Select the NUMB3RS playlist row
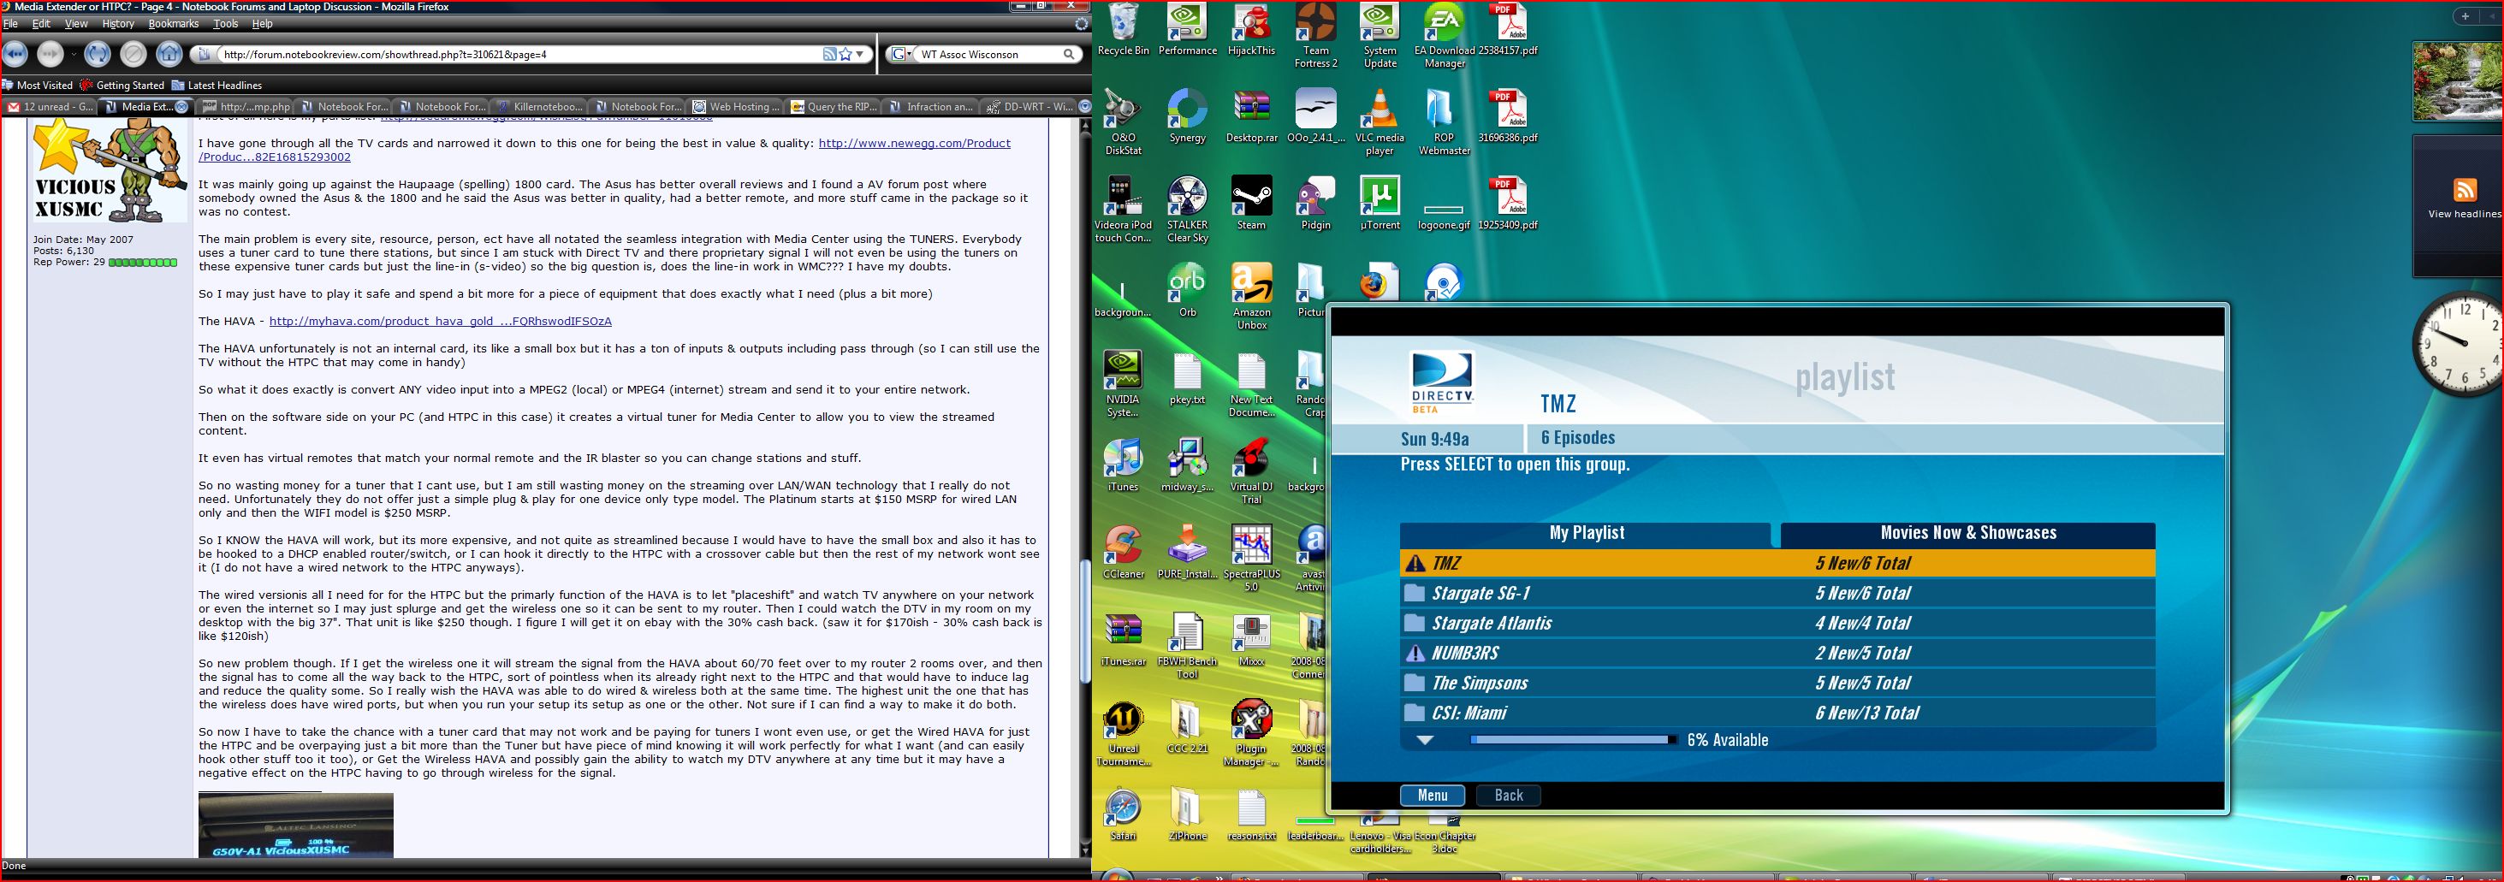The width and height of the screenshot is (2504, 882). 1777,654
